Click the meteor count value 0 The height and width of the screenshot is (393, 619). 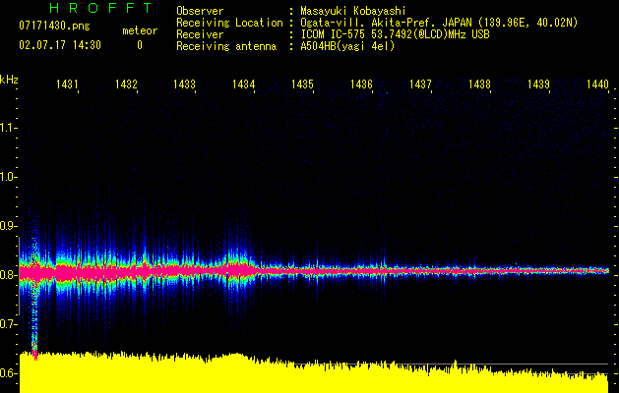click(139, 45)
